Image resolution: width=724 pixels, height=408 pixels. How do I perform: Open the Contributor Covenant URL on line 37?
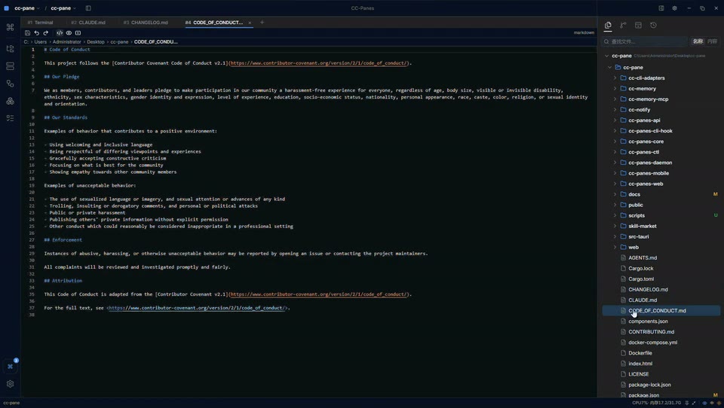pos(198,308)
